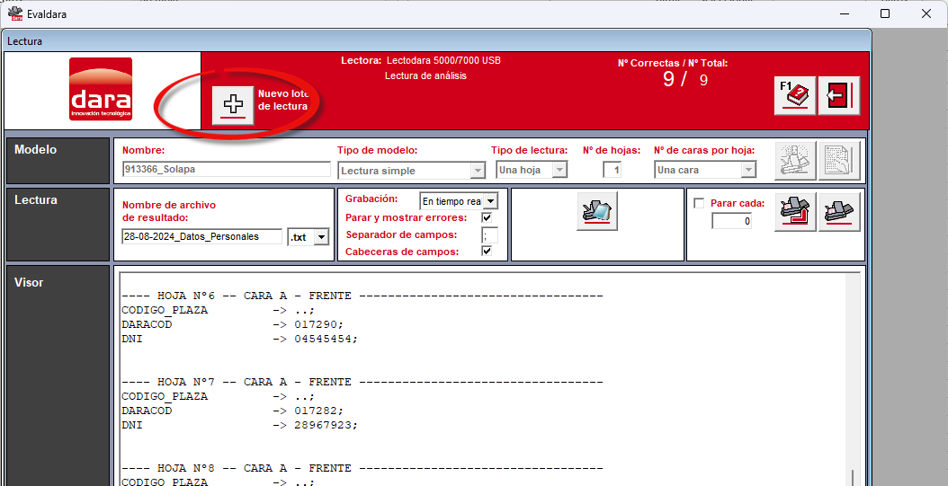
Task: Enable the Parar cada checkbox
Action: tap(699, 204)
